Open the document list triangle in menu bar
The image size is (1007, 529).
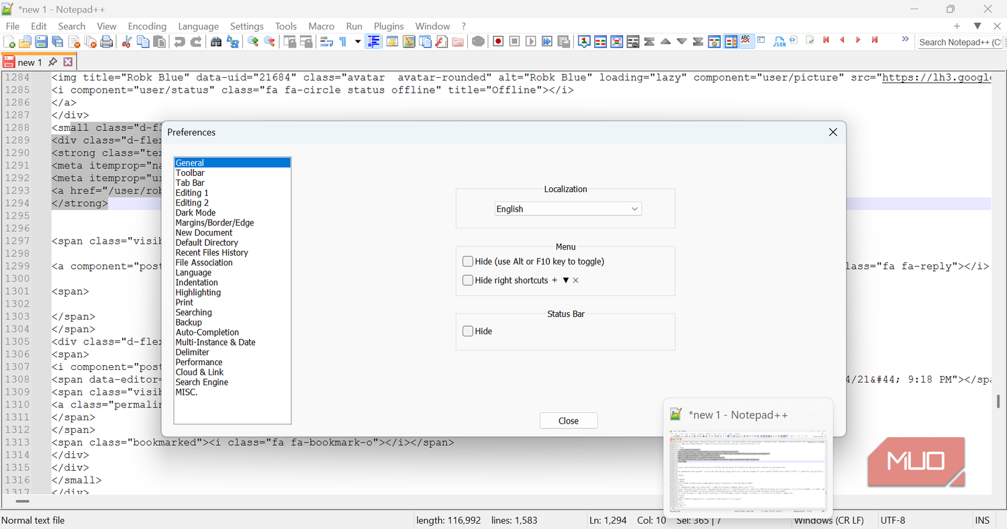[x=977, y=26]
